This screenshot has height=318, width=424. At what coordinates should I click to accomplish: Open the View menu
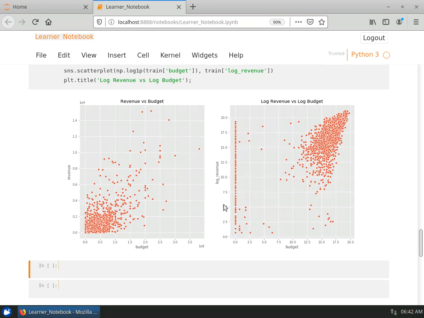pos(89,55)
